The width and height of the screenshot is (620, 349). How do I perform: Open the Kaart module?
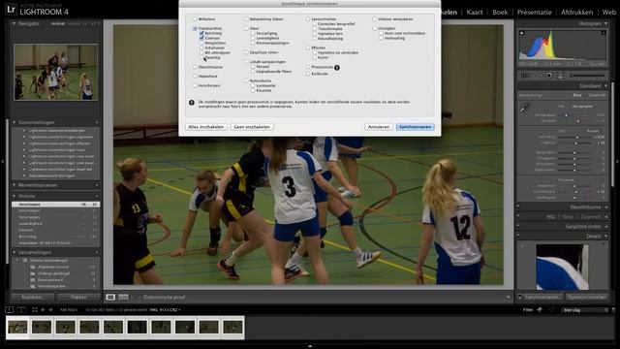[x=475, y=13]
